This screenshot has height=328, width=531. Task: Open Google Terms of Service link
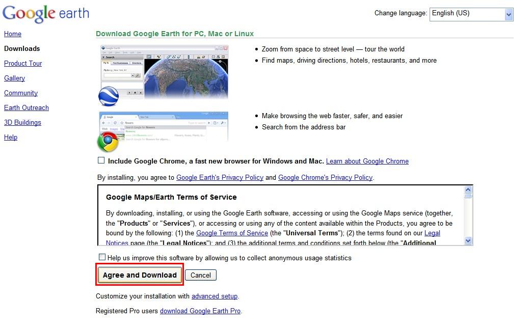click(232, 233)
